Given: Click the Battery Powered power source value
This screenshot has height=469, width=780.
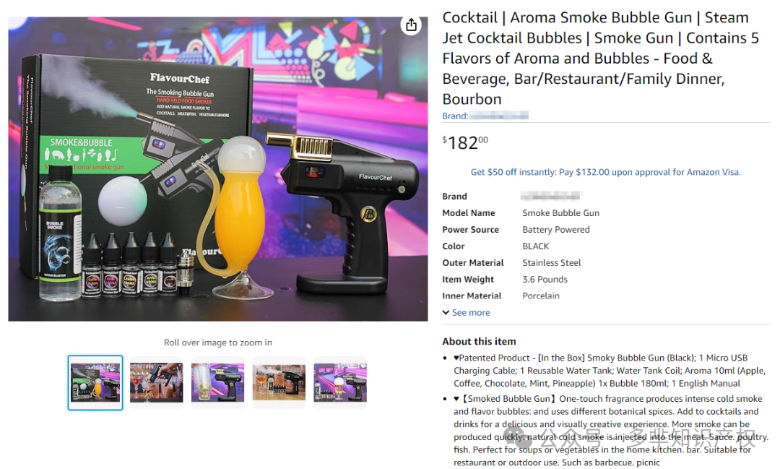Looking at the screenshot, I should [x=555, y=230].
